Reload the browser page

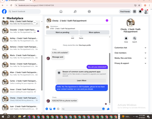[11, 5]
